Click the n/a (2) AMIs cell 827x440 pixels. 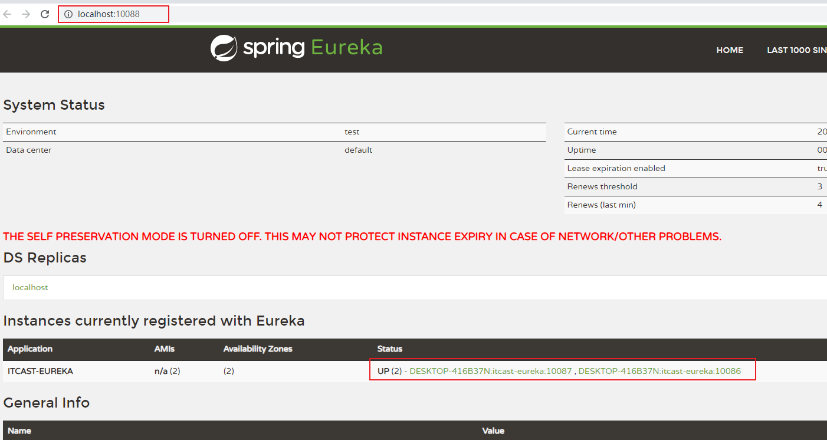coord(168,371)
